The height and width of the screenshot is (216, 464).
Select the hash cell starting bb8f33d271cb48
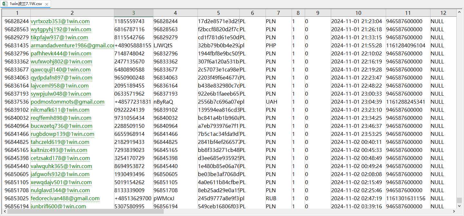pyautogui.click(x=219, y=150)
